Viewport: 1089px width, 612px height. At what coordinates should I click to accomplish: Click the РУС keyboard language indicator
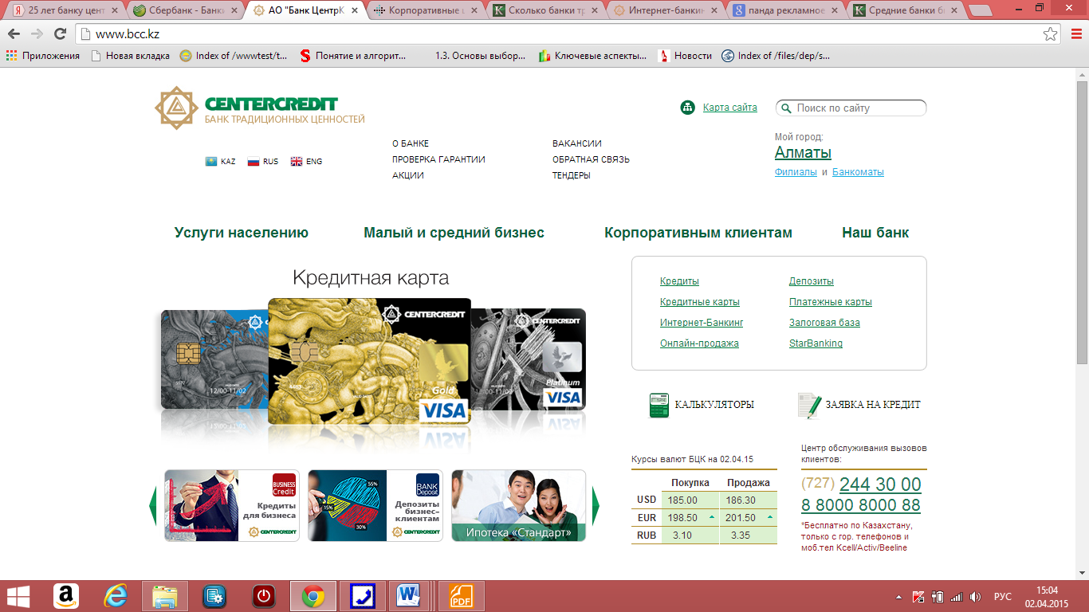point(1003,596)
